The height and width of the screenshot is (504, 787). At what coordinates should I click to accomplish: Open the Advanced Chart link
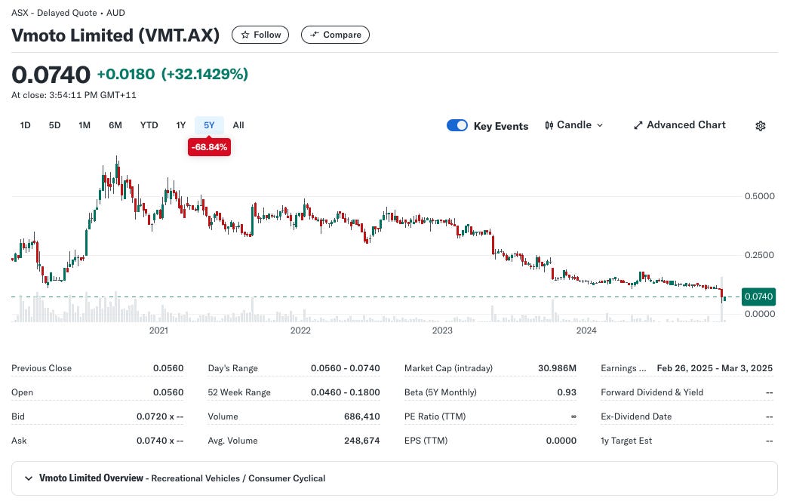coord(680,125)
